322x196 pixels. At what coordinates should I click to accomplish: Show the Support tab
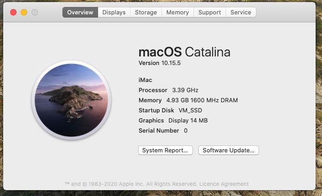click(210, 12)
